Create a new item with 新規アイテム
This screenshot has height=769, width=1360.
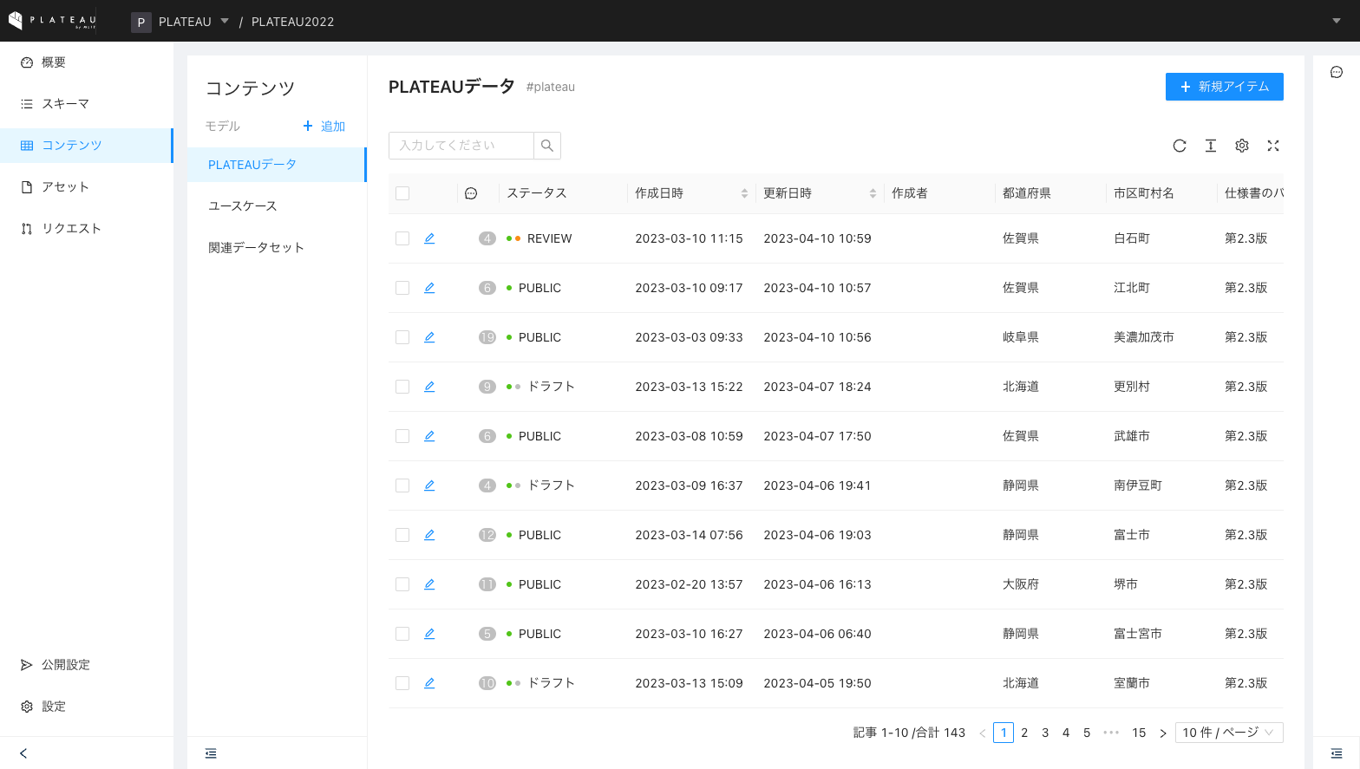pos(1225,87)
